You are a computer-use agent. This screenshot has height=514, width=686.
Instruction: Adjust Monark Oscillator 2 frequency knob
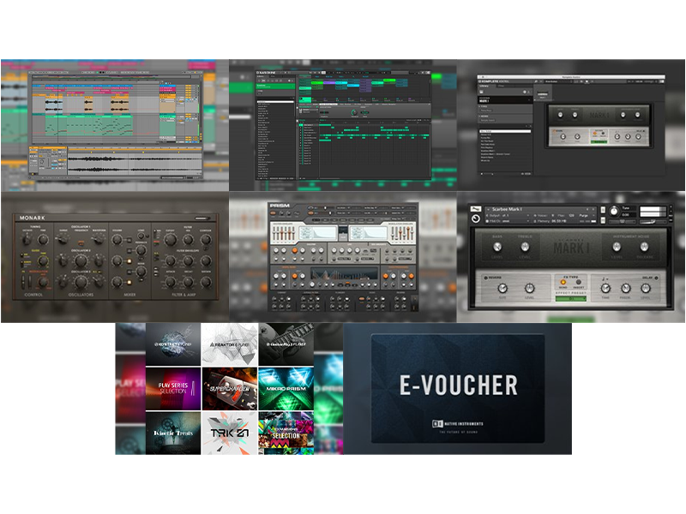click(x=81, y=261)
